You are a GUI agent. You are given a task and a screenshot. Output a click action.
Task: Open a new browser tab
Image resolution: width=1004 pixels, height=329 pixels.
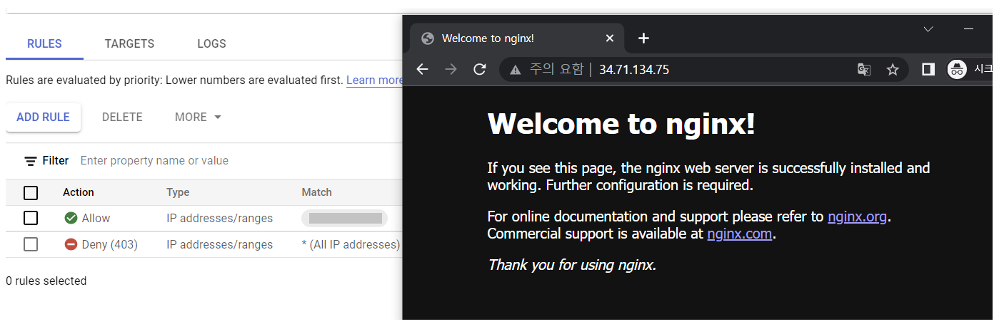point(643,38)
